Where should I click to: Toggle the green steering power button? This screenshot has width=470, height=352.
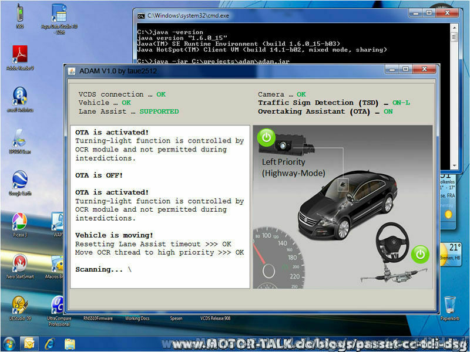(x=420, y=255)
